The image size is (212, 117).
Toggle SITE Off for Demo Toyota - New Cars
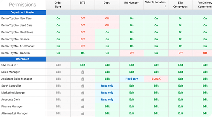(83, 18)
